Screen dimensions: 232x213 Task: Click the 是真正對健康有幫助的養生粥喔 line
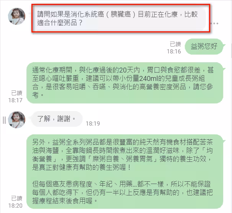click(x=82, y=168)
